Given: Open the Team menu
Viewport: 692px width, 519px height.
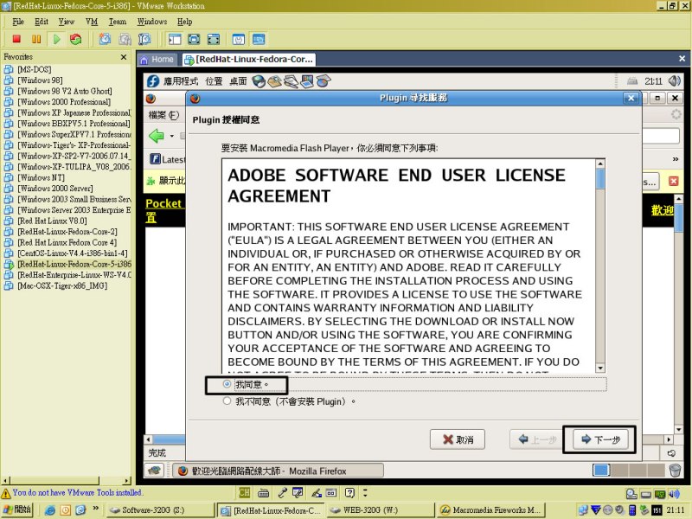Looking at the screenshot, I should click(x=118, y=22).
